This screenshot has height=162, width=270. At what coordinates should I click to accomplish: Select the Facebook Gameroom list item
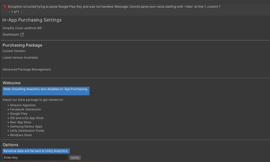[x=25, y=109]
